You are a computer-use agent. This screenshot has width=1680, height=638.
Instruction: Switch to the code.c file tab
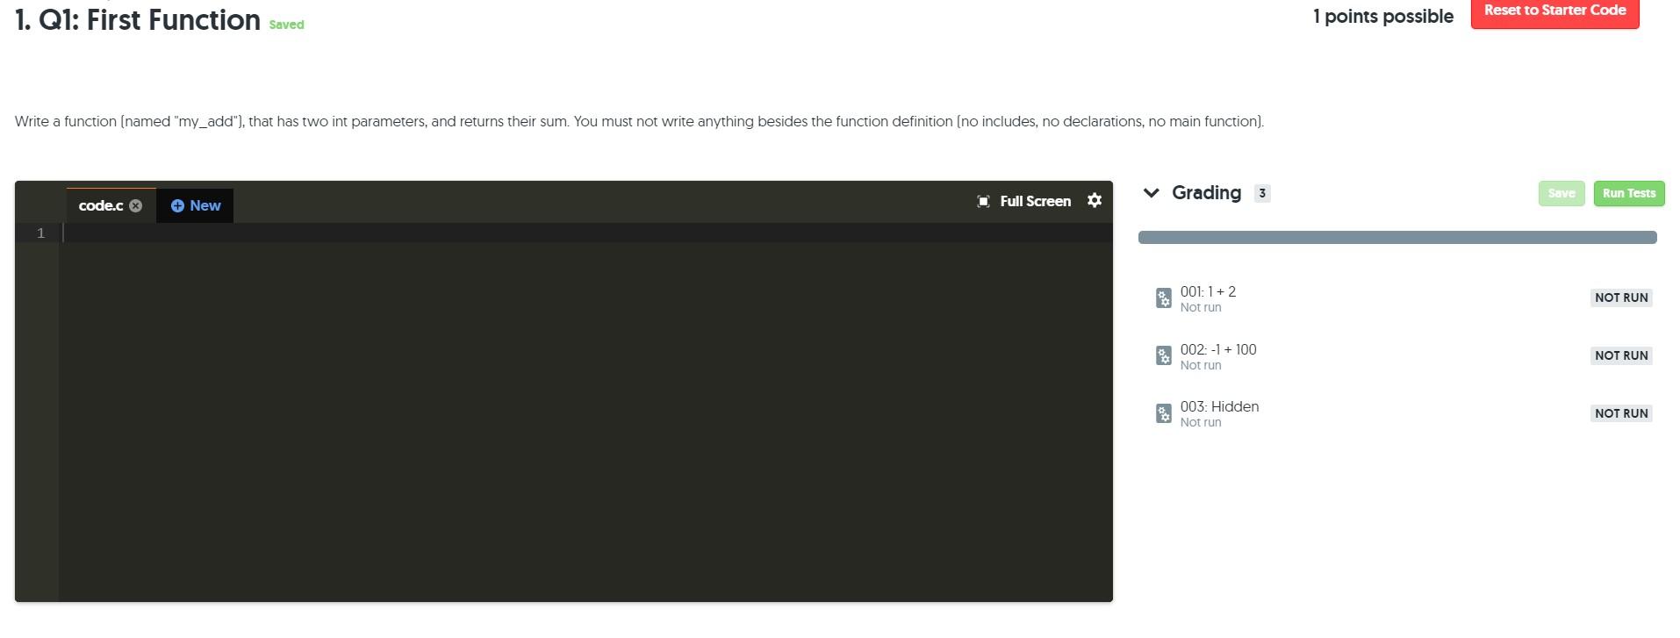tap(101, 205)
